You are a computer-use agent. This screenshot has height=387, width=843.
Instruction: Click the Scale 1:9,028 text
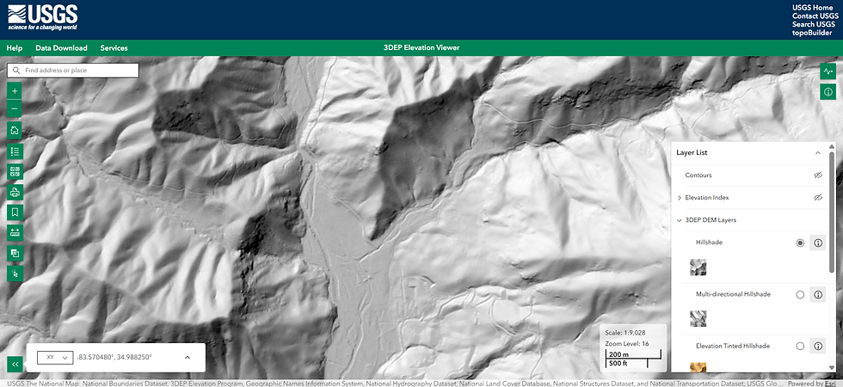coord(625,333)
